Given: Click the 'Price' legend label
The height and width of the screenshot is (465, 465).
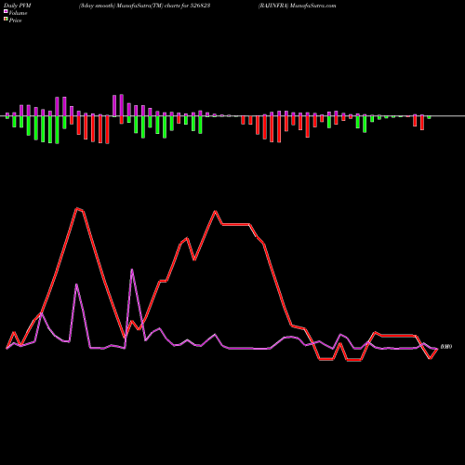Looking at the screenshot, I should (15, 20).
